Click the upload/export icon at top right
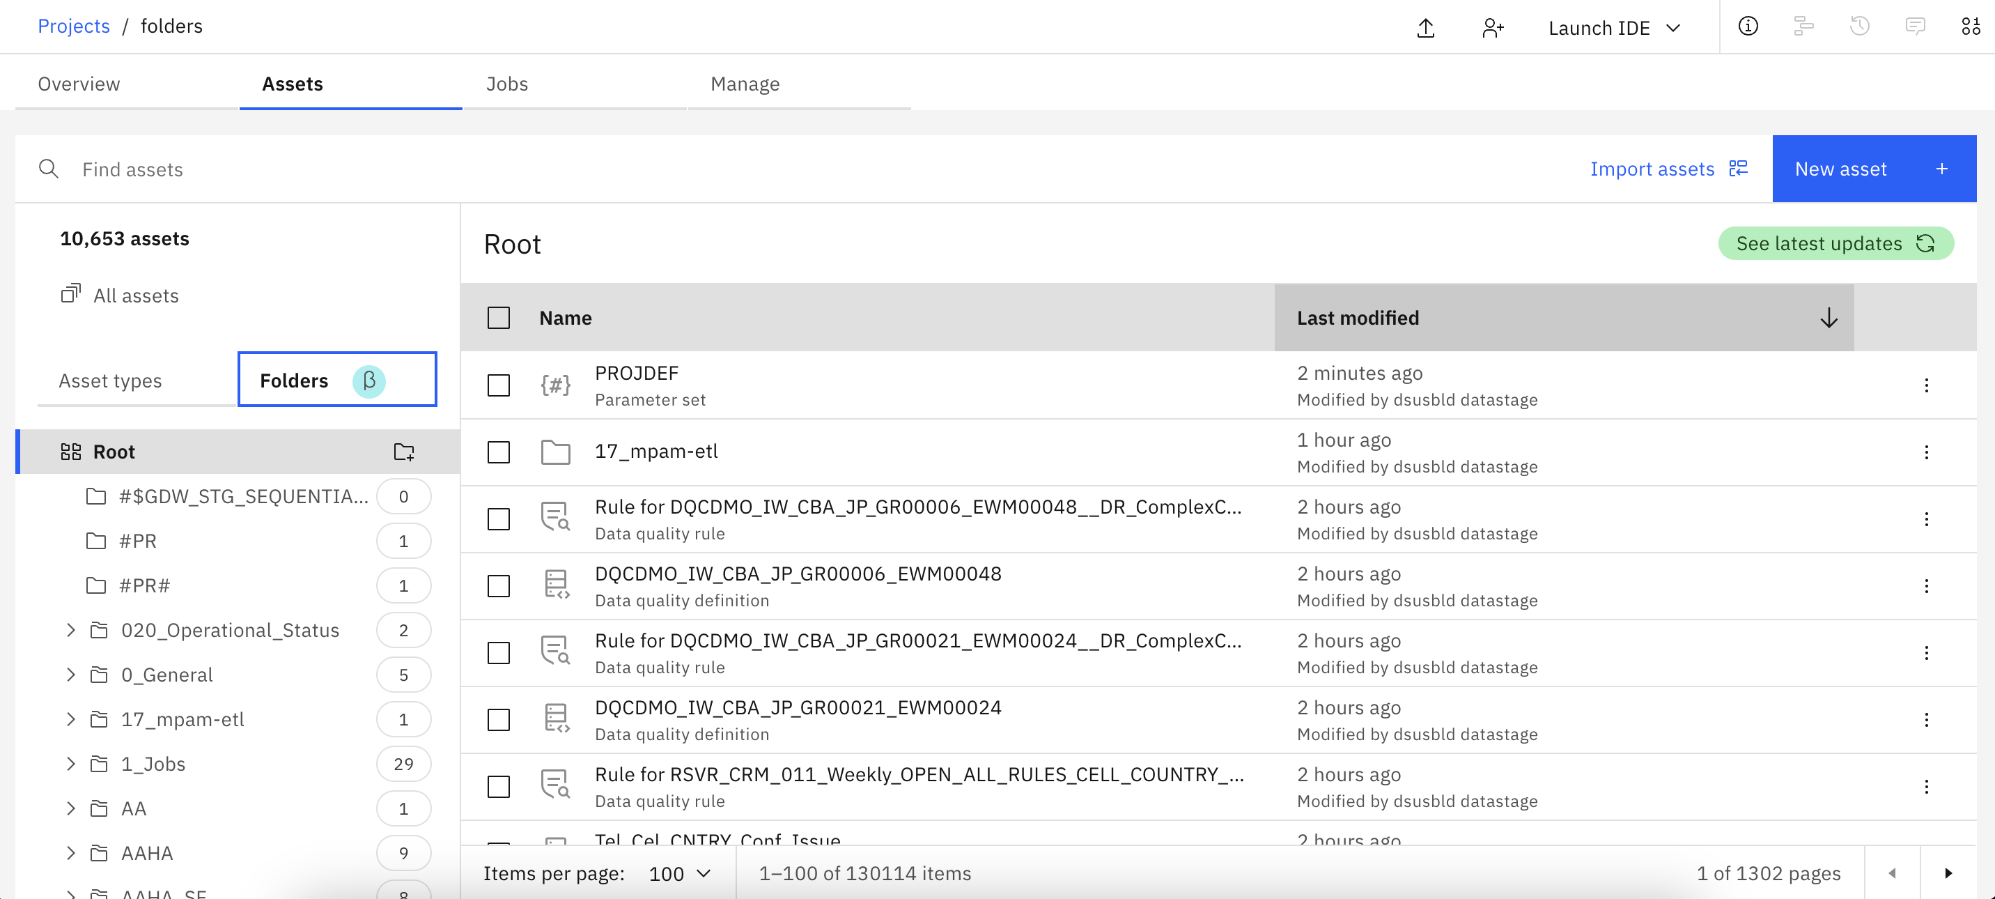The image size is (1995, 899). point(1425,26)
